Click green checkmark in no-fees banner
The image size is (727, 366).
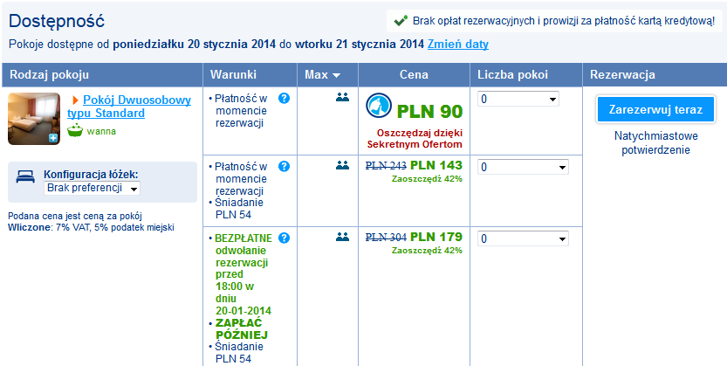click(401, 21)
